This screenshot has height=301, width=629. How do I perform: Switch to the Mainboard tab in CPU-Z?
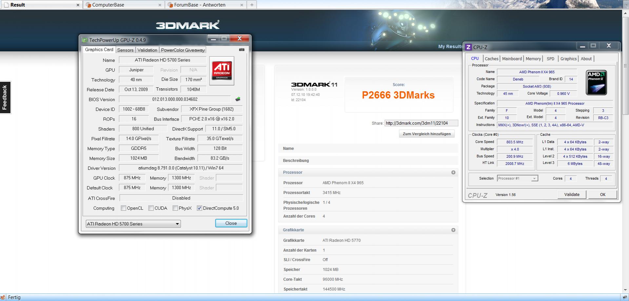click(x=512, y=59)
